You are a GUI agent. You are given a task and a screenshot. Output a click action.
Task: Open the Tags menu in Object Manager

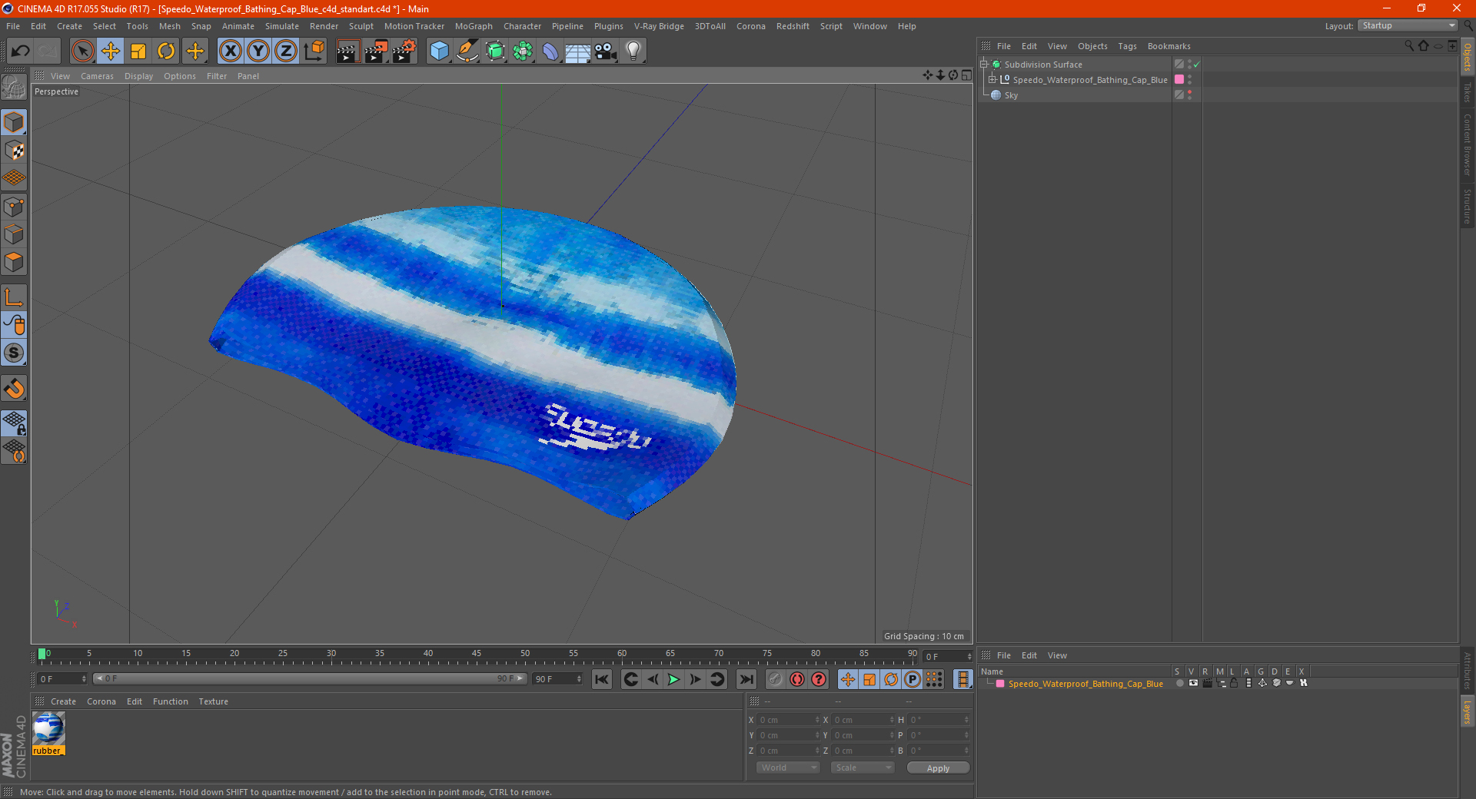1127,46
